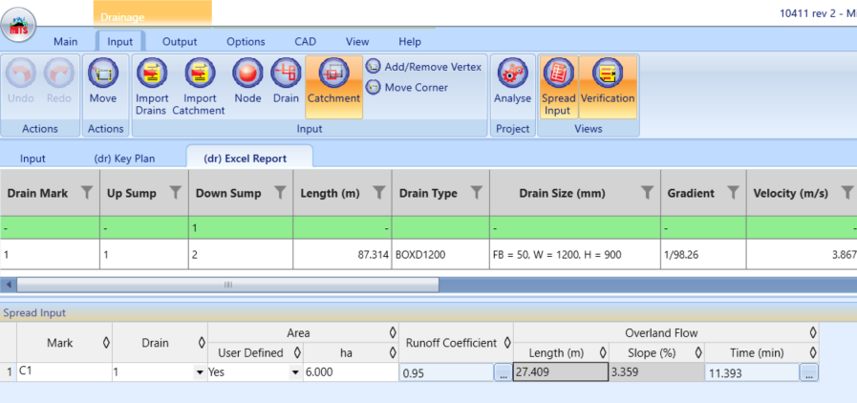Image resolution: width=857 pixels, height=403 pixels.
Task: Click the Redo action icon
Action: tap(58, 73)
